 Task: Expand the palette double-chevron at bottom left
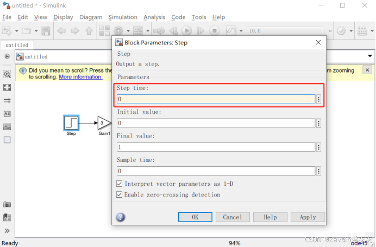point(7,231)
